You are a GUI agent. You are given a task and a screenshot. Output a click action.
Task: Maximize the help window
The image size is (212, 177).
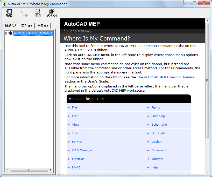(194, 3)
